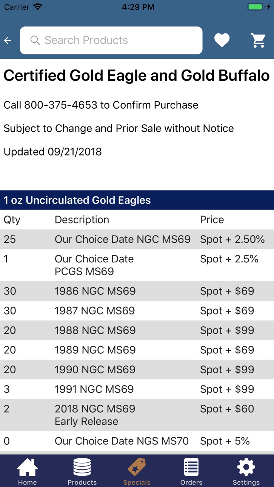Select the 1988 NGC MS69 row
This screenshot has height=487, width=274.
137,330
